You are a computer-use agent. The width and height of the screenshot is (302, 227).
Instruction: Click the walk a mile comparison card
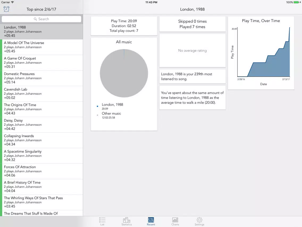coord(192,98)
